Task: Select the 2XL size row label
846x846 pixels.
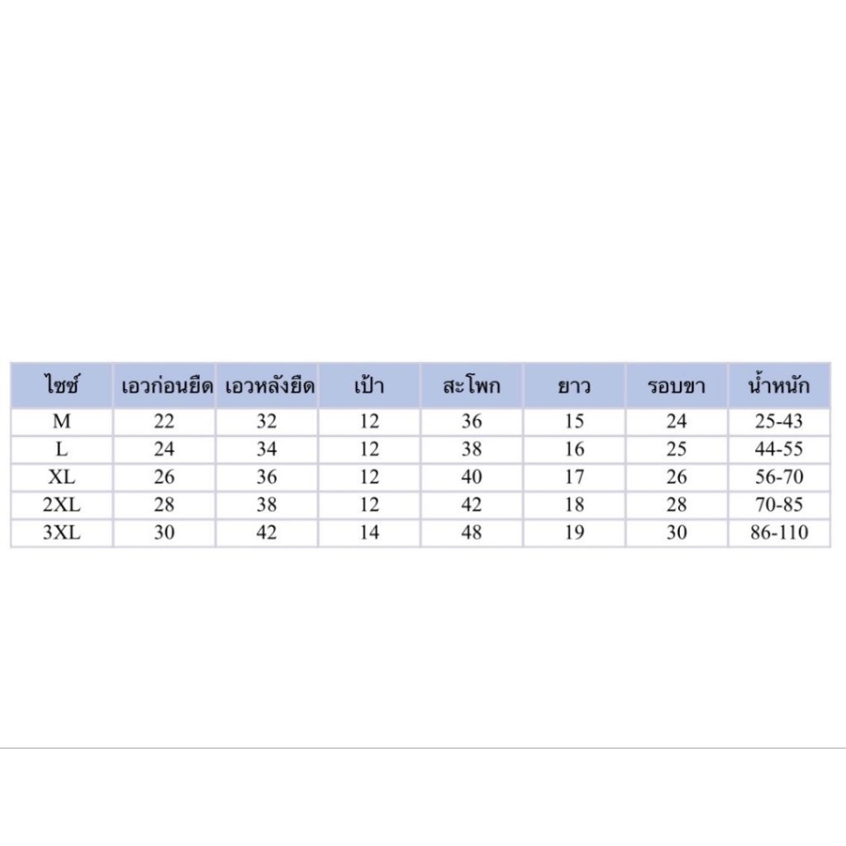Action: [x=62, y=505]
